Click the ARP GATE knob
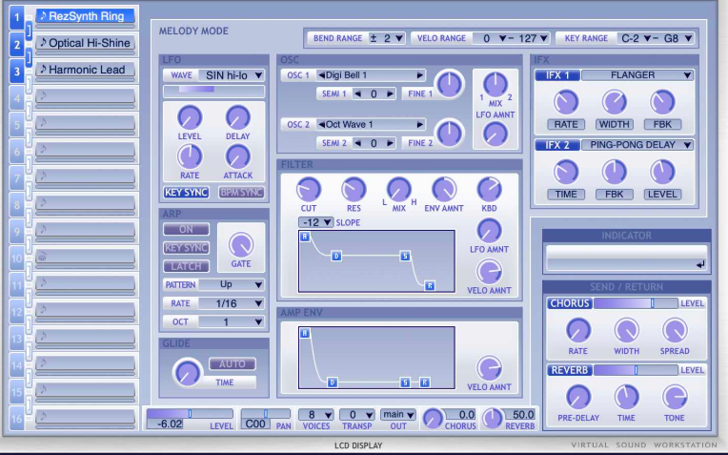This screenshot has width=728, height=455. (x=241, y=245)
